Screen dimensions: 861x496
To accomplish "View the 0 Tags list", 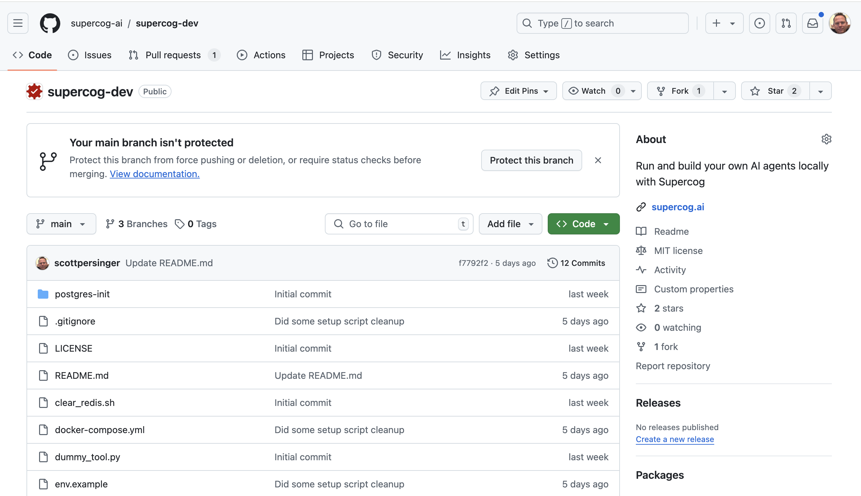I will [196, 224].
